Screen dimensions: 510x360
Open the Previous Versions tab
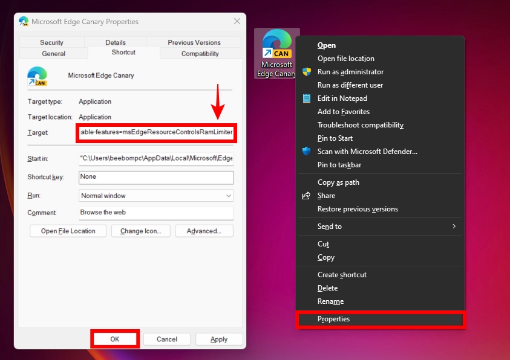194,42
